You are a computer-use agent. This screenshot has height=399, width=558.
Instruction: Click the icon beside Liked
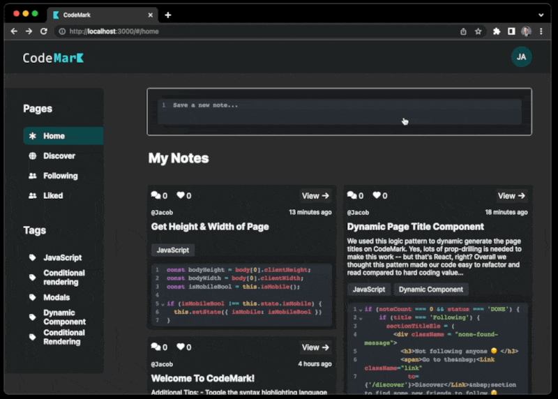[32, 196]
